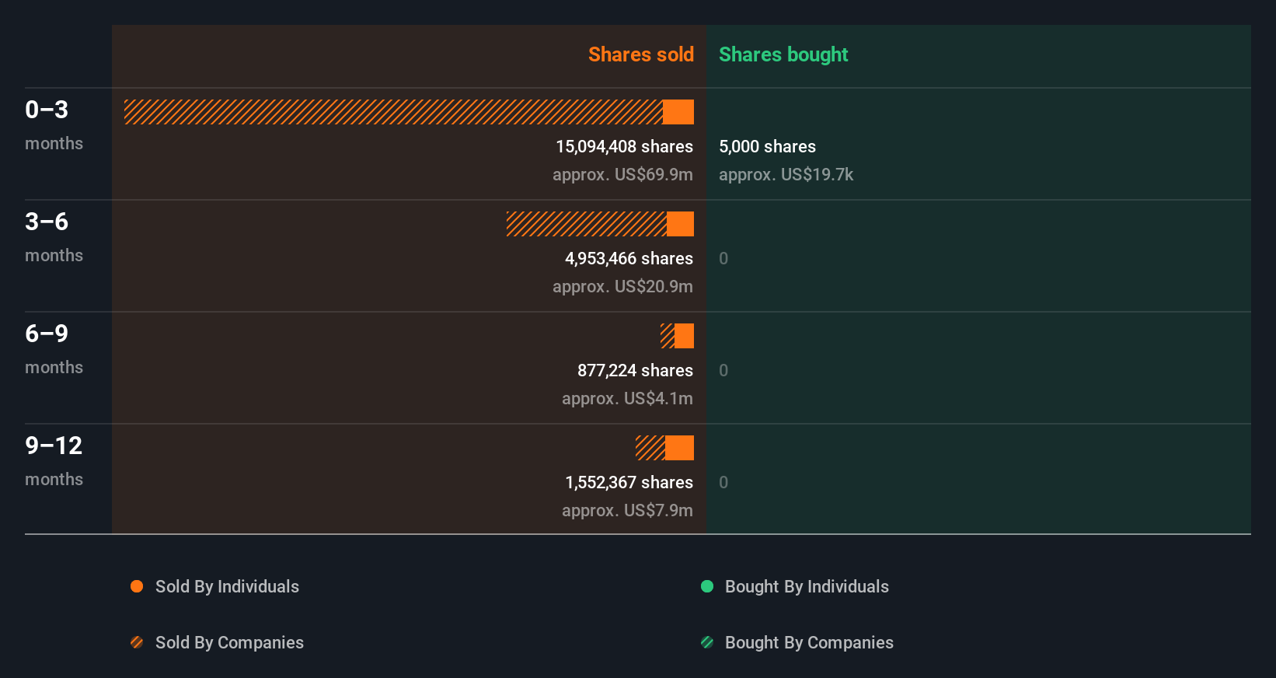Click the green Bought By Individuals legend dot
This screenshot has width=1276, height=678.
tap(707, 586)
